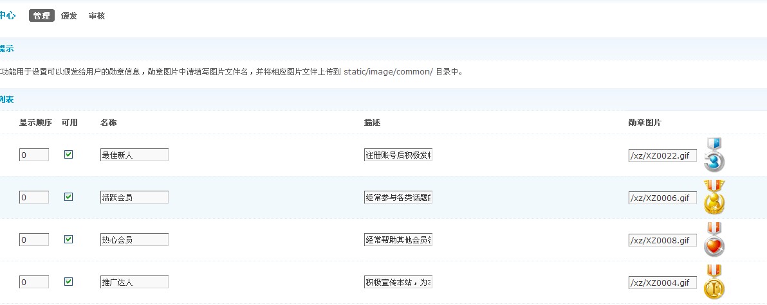
Task: Edit image path /xz/XZ0004.gif
Action: [662, 282]
